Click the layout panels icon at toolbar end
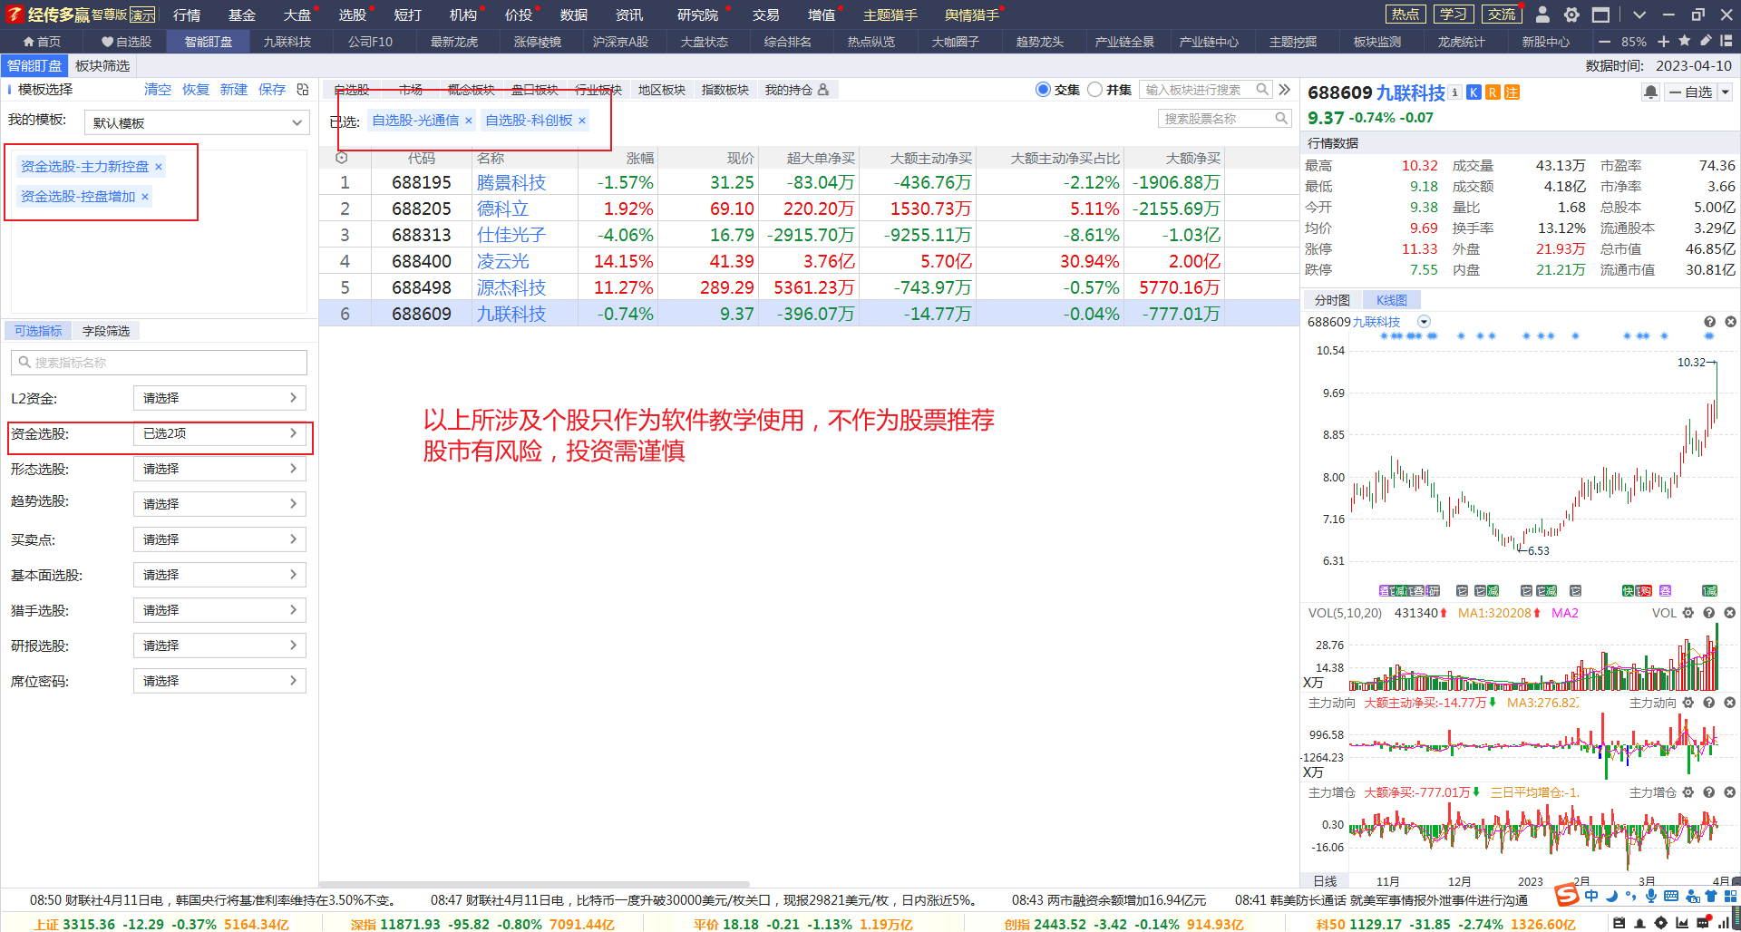 (1726, 41)
